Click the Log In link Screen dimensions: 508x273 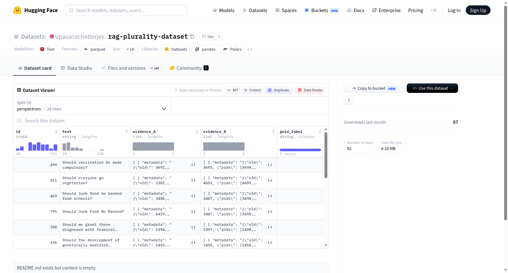454,10
